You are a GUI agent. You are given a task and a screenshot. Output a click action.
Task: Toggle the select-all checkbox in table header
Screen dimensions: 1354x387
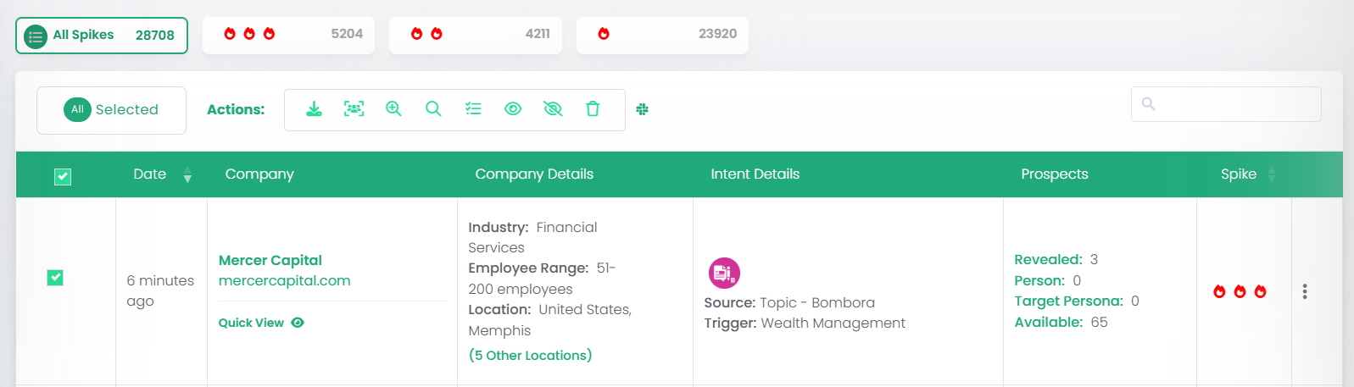(63, 176)
